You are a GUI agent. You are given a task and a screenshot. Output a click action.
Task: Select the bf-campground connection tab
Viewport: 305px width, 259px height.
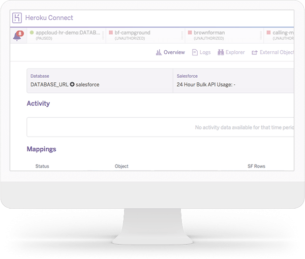click(x=145, y=36)
